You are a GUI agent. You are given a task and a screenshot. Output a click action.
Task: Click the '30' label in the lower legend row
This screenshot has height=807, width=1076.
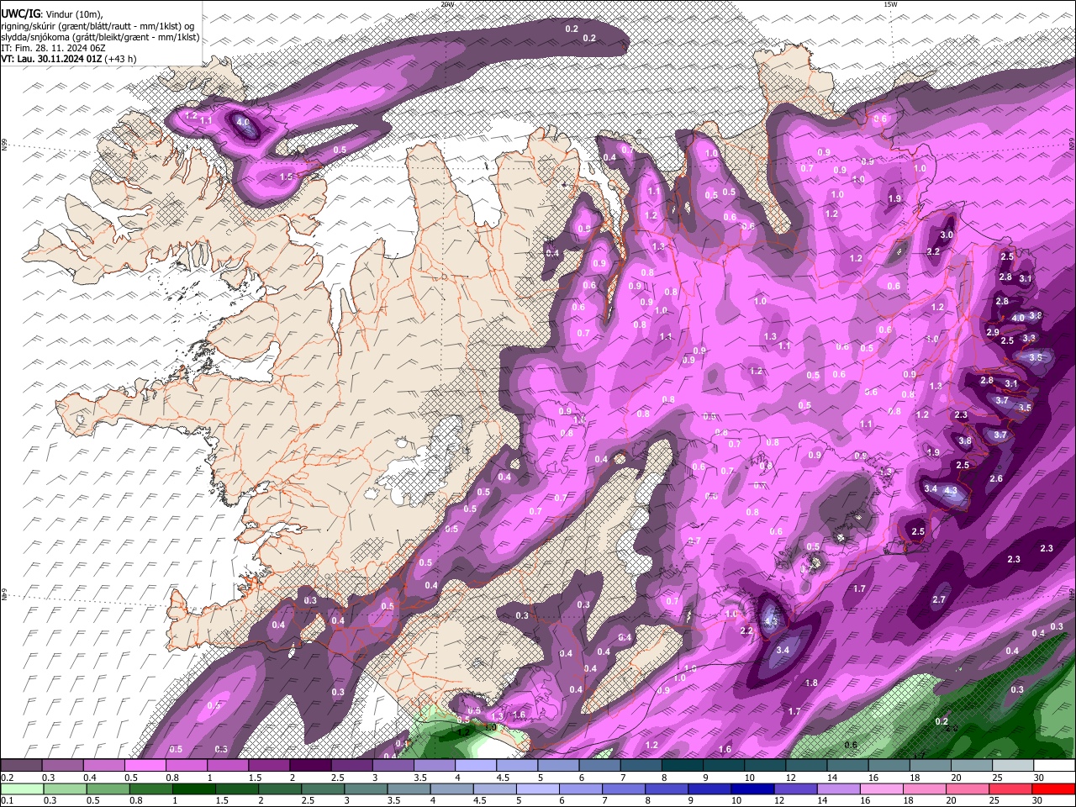(x=1038, y=801)
